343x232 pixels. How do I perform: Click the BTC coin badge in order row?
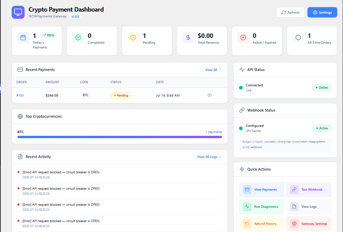pos(86,95)
